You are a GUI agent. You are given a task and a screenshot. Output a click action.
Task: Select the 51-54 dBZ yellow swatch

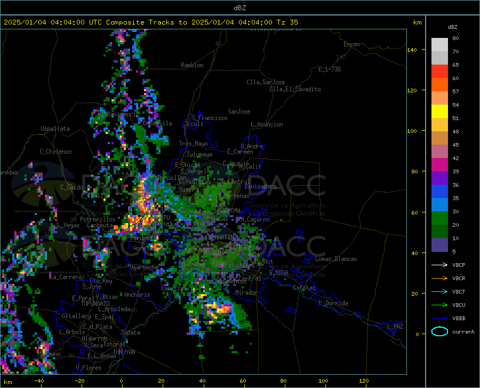pyautogui.click(x=439, y=112)
